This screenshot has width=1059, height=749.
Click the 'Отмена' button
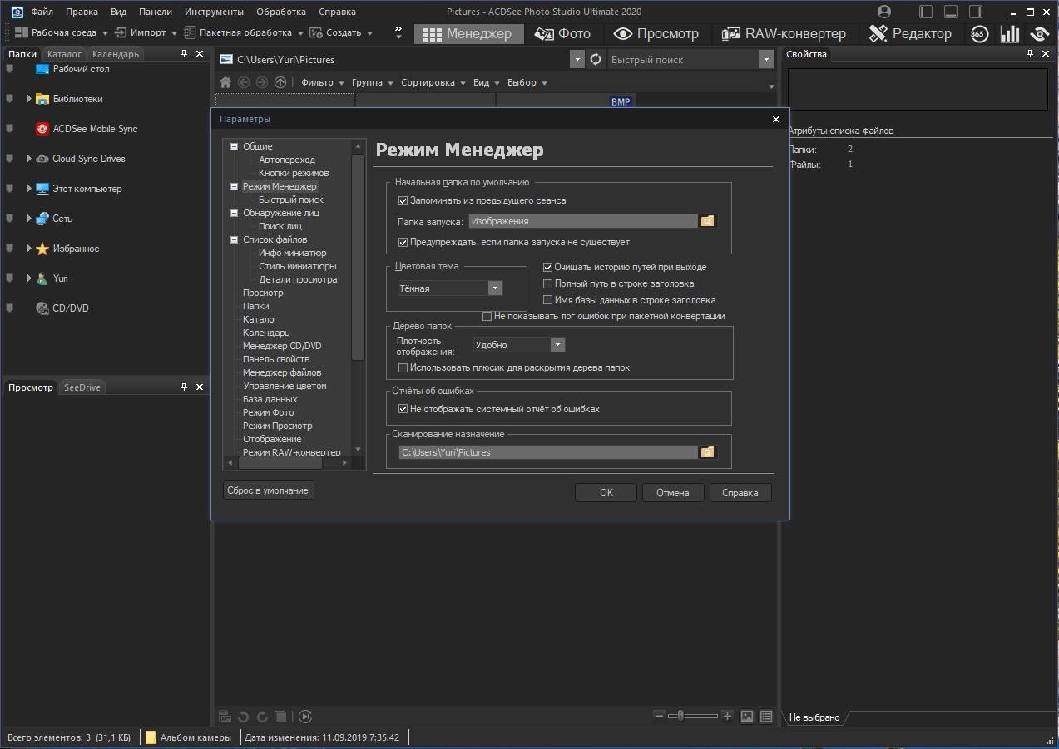[x=673, y=493]
